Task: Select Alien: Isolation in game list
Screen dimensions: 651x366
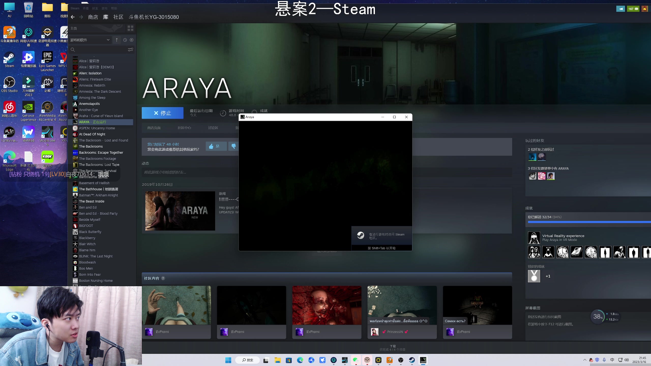Action: (90, 73)
